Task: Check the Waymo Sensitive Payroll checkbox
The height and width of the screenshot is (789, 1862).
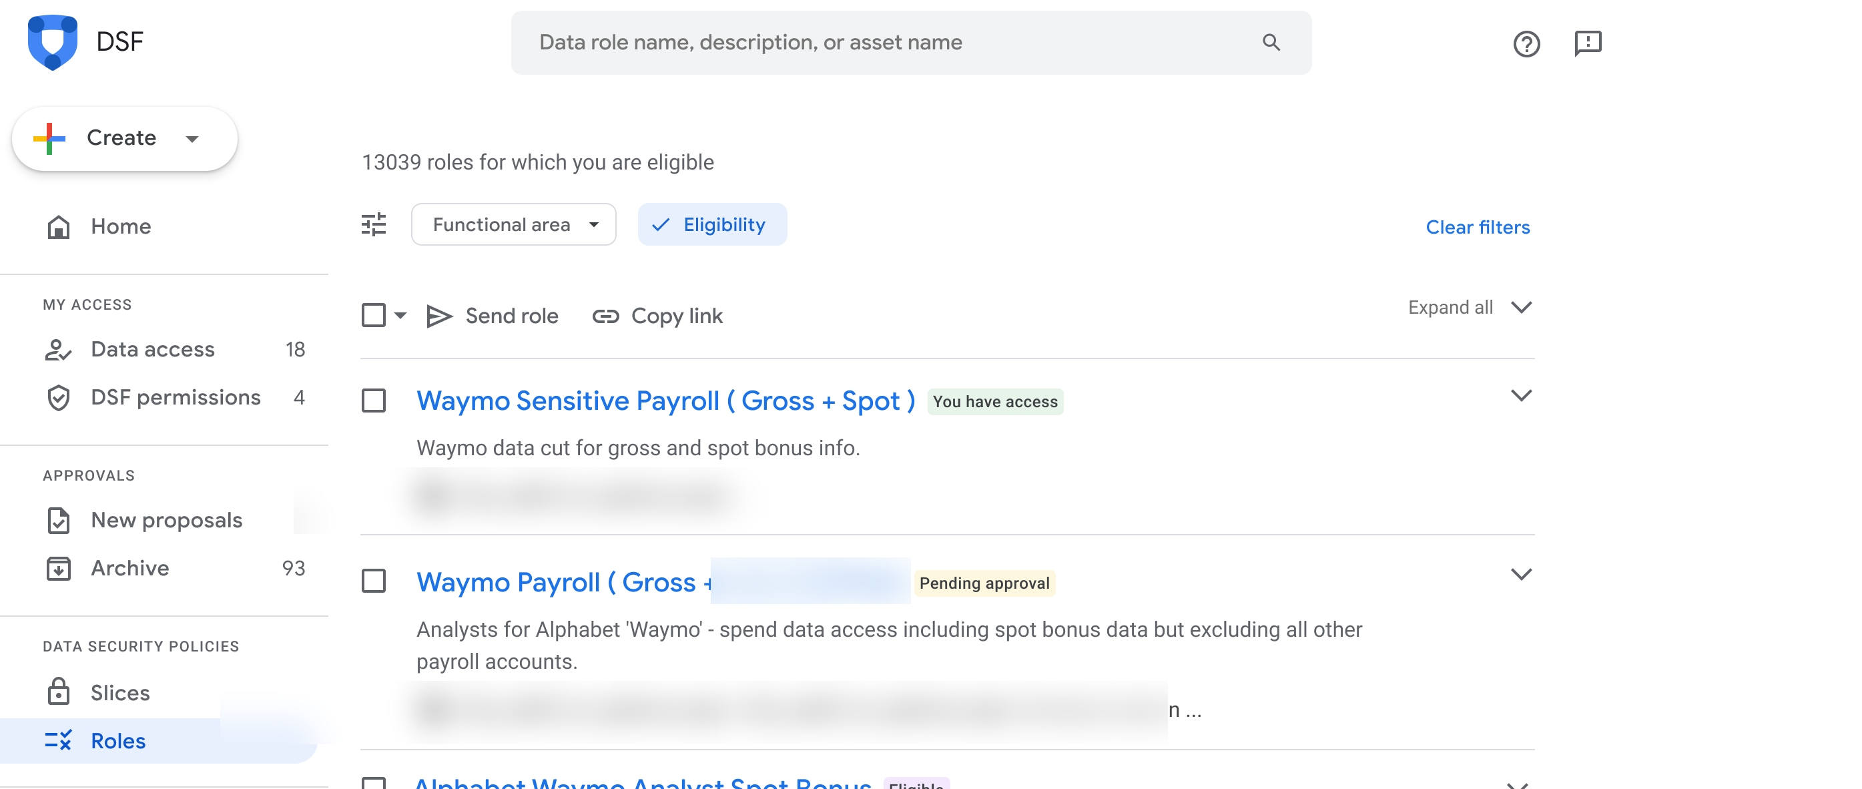Action: 374,401
